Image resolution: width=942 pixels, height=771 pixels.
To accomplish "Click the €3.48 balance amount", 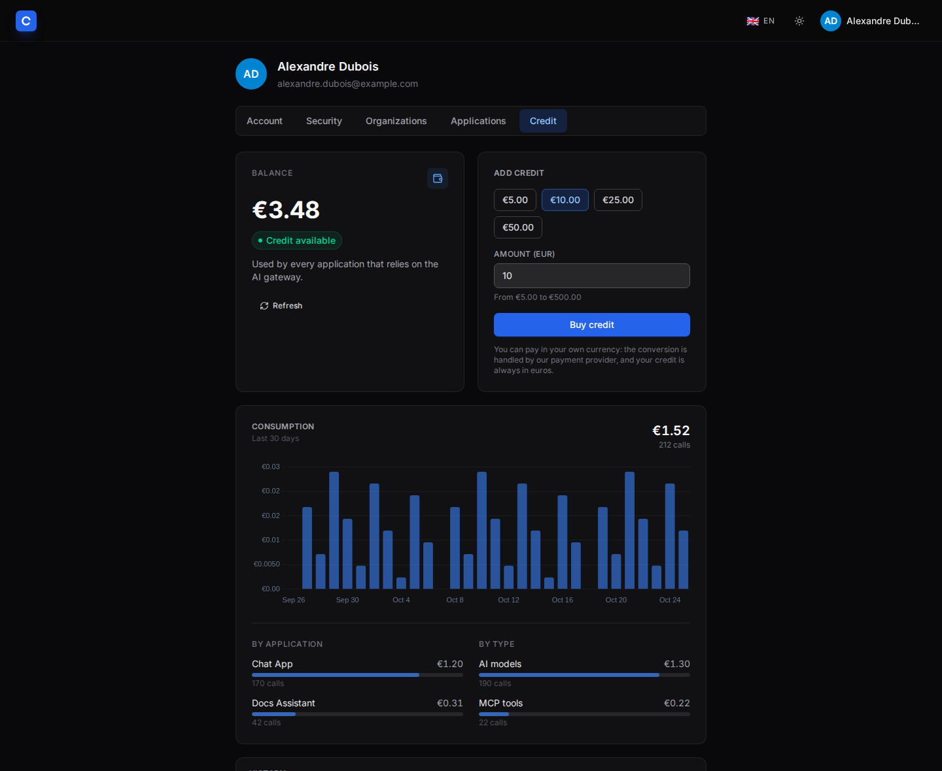I will pos(286,210).
